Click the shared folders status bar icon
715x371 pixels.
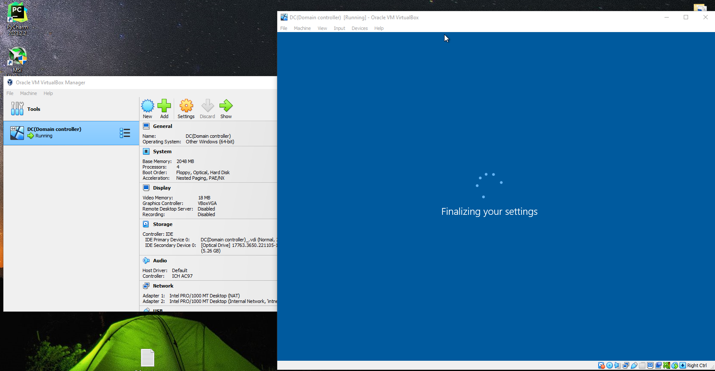point(642,365)
